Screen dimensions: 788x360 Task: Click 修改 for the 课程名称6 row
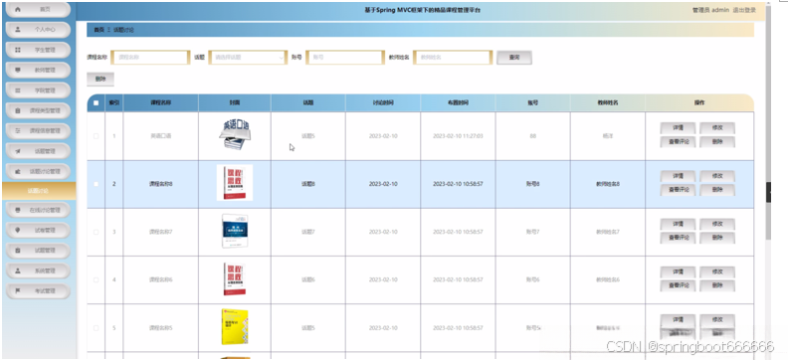(x=717, y=272)
